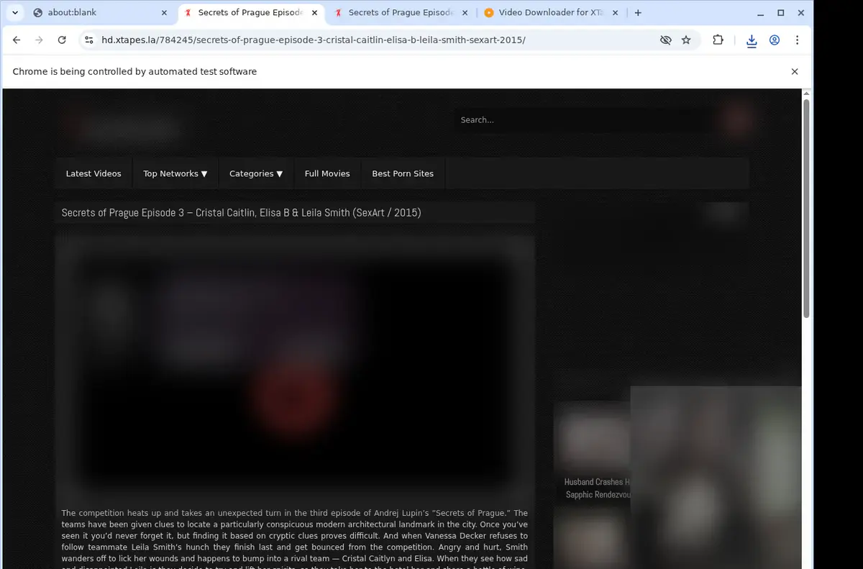Click the last item in the navigation bar

click(403, 173)
